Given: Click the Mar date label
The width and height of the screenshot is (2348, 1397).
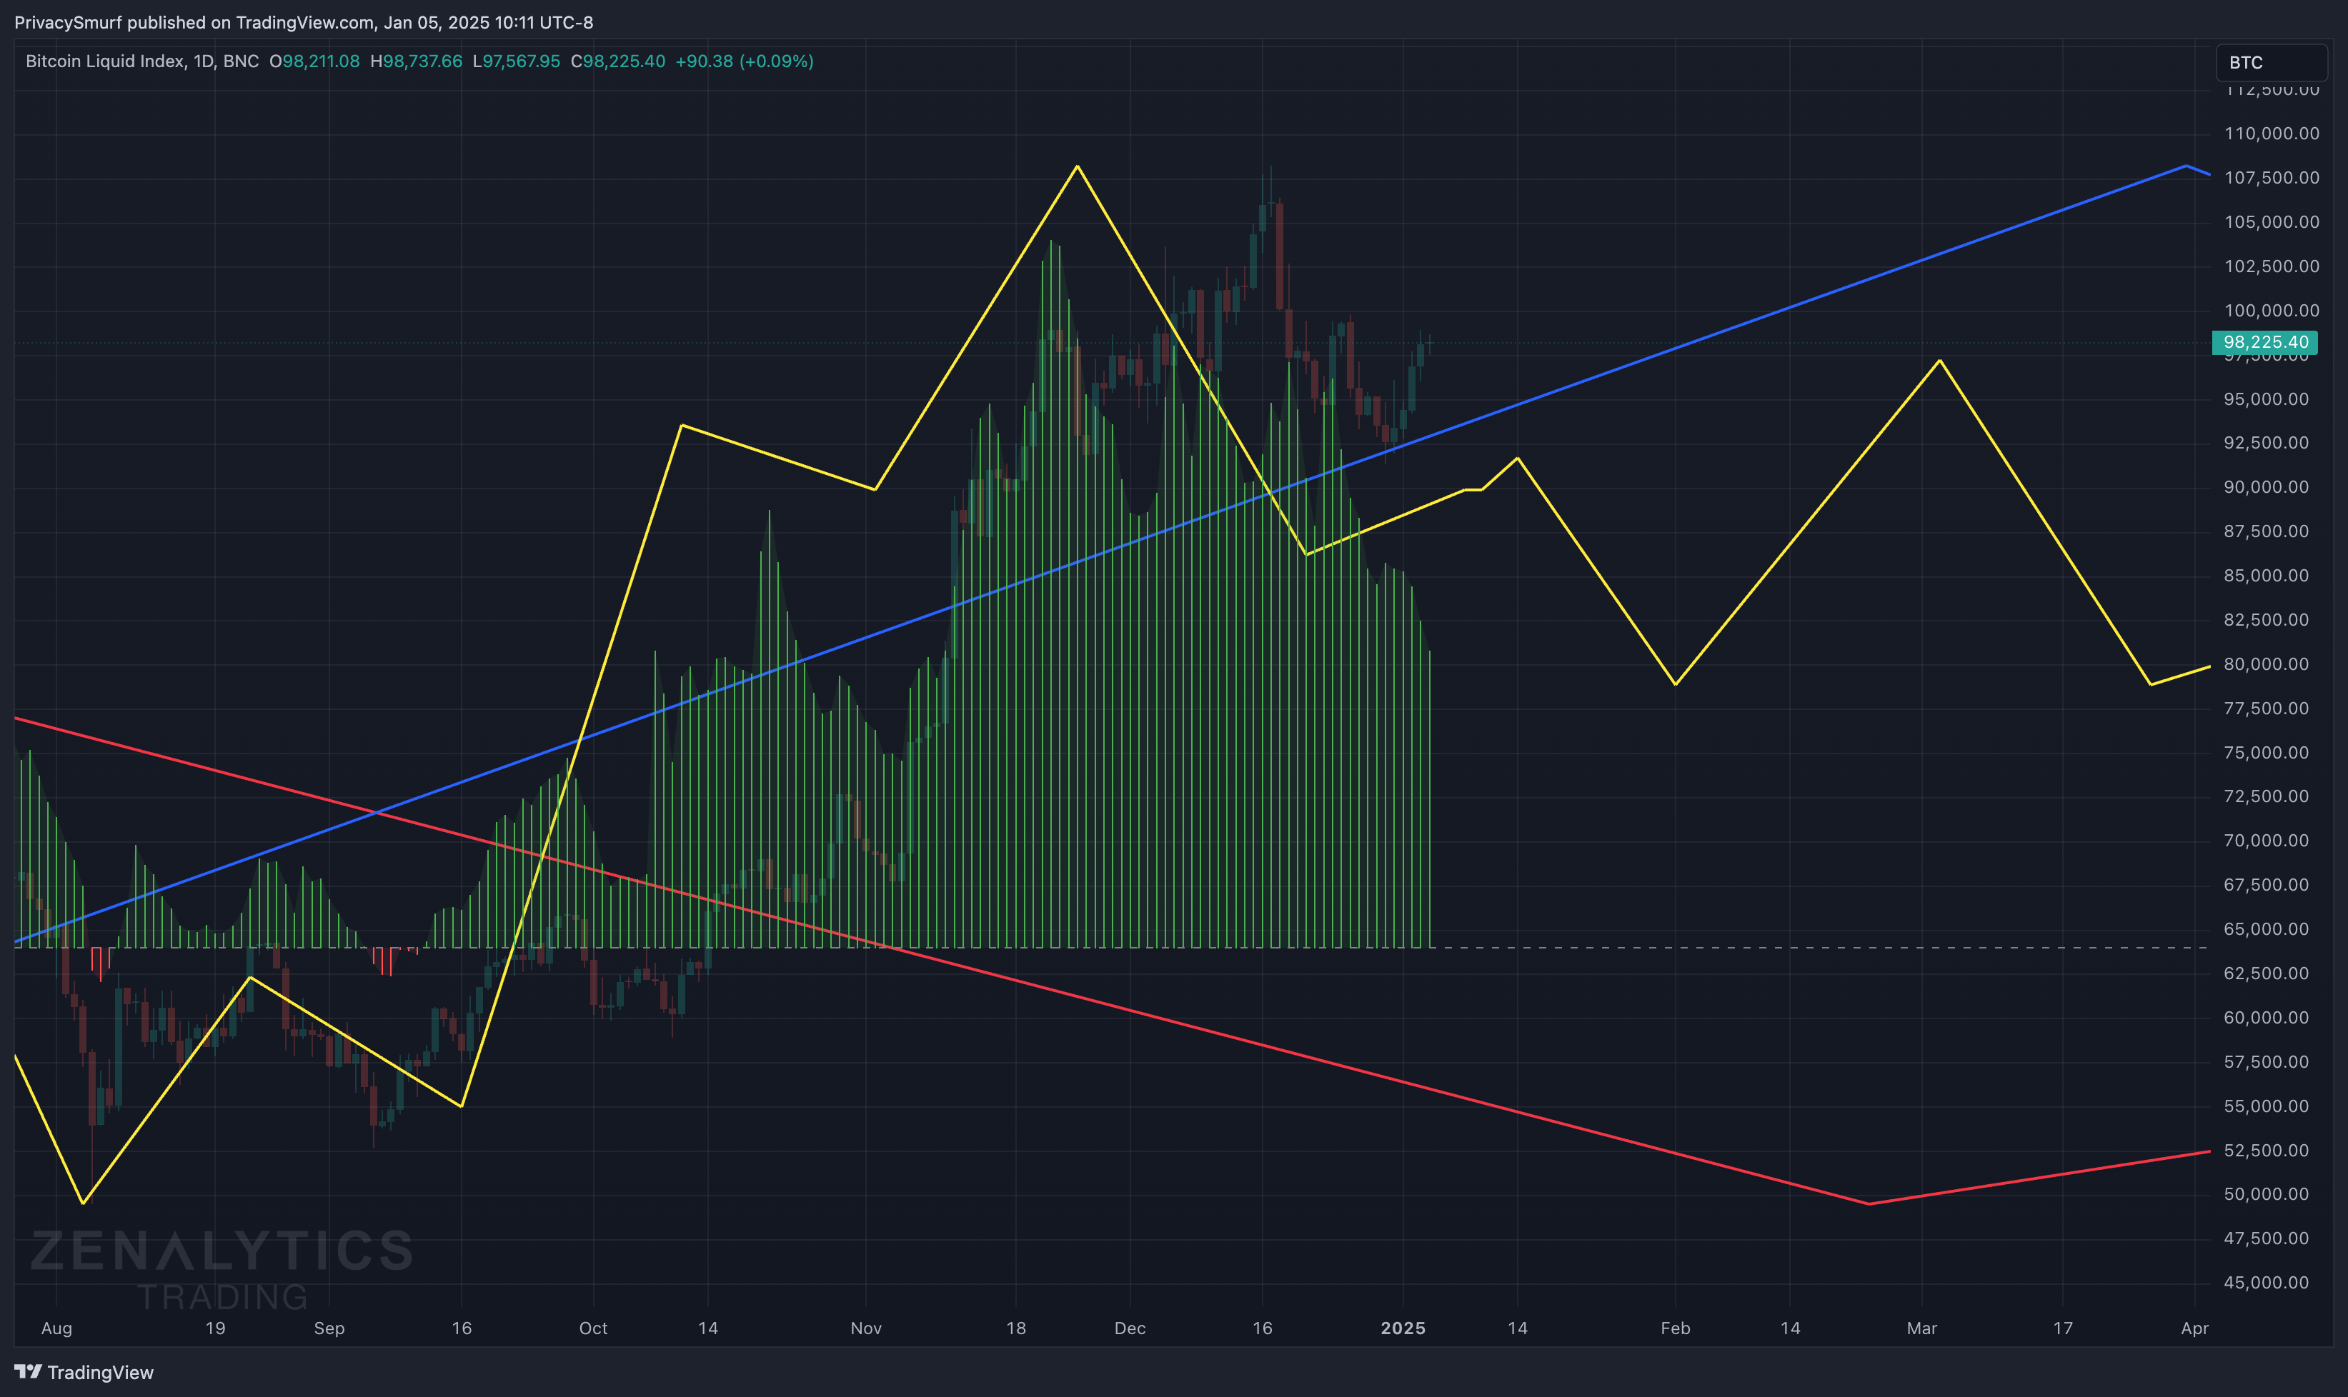Looking at the screenshot, I should [x=1921, y=1328].
